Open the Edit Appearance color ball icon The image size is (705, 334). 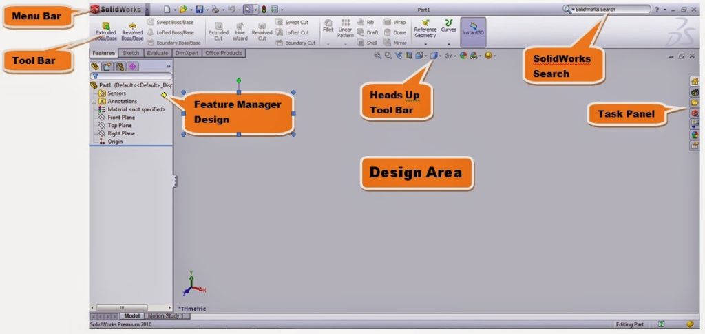point(463,55)
